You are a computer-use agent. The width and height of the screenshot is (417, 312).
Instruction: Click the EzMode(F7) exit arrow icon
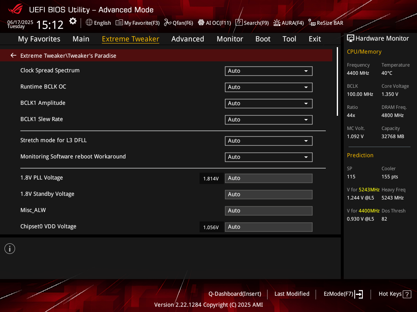click(359, 294)
